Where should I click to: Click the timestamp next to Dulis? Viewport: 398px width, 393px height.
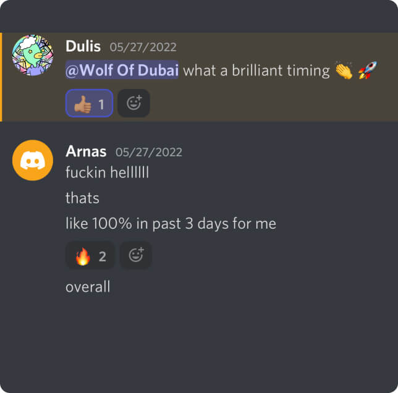[143, 47]
